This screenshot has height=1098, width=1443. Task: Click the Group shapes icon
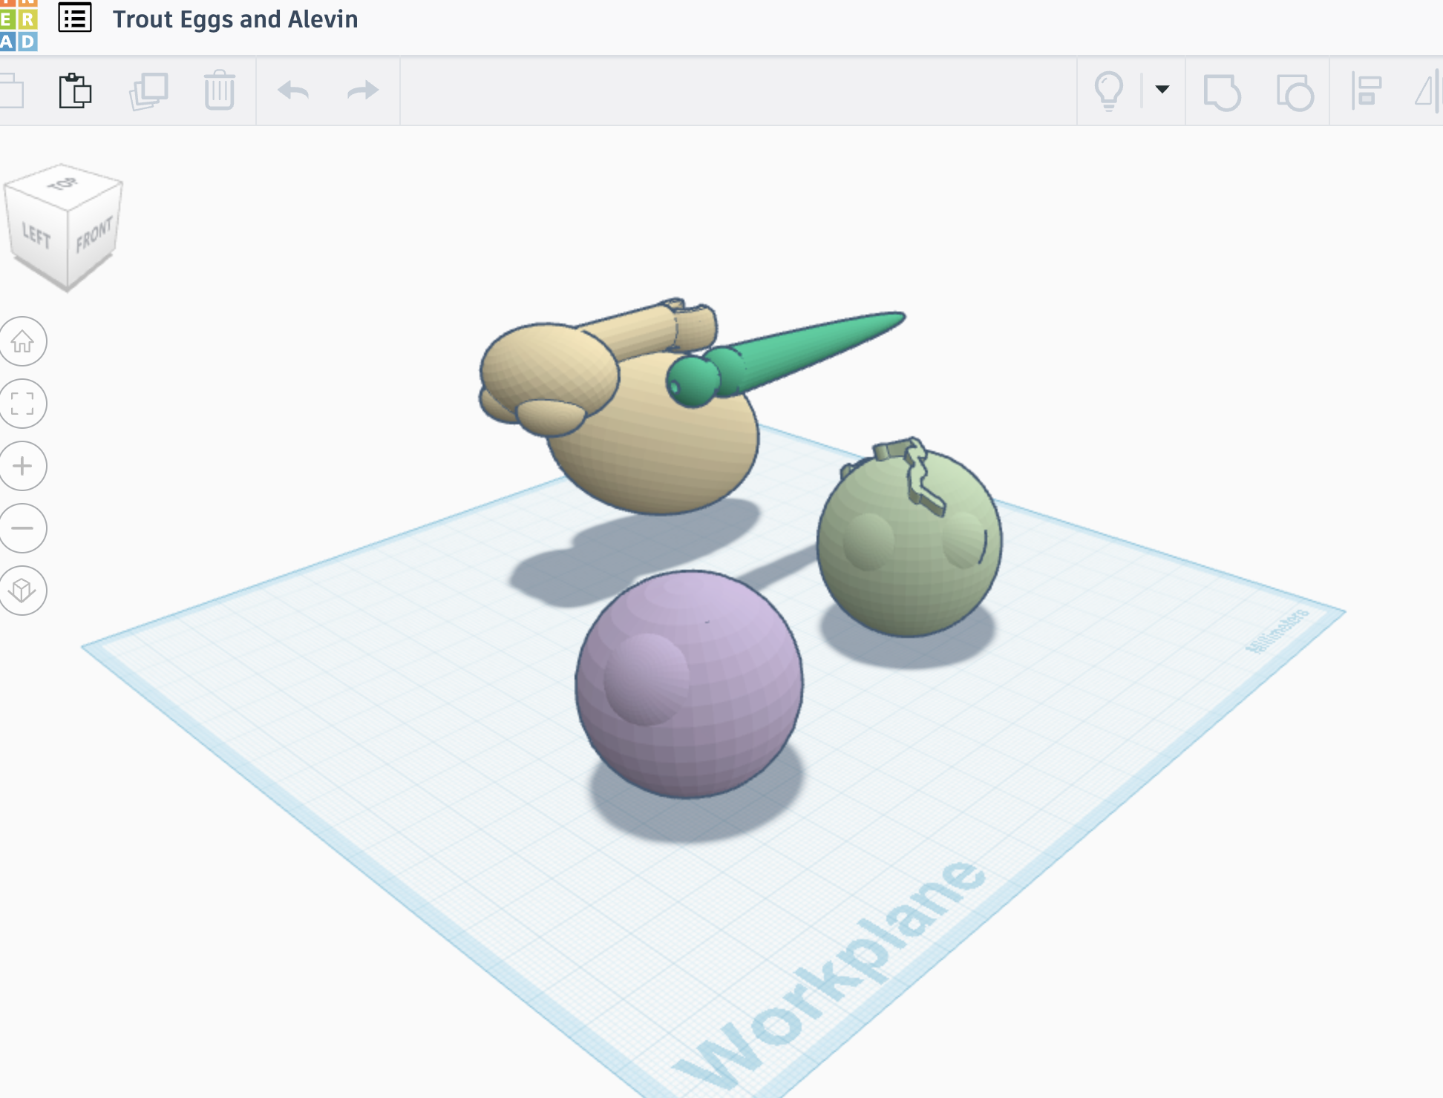click(x=1222, y=92)
